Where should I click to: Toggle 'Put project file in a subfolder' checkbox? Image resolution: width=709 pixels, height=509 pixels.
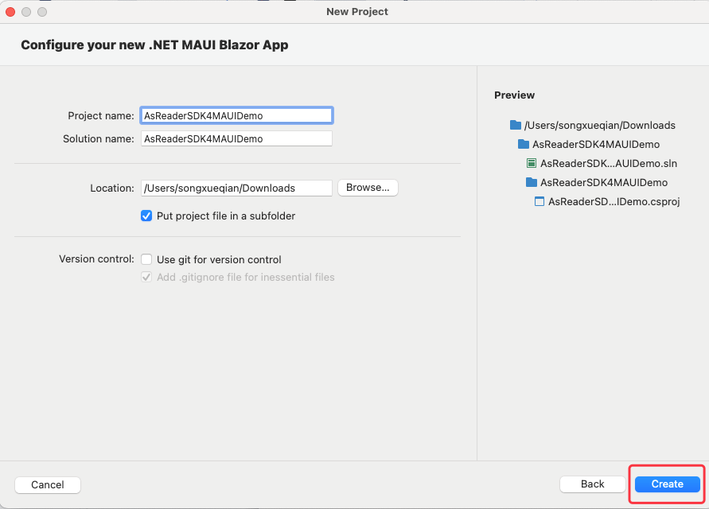click(146, 216)
